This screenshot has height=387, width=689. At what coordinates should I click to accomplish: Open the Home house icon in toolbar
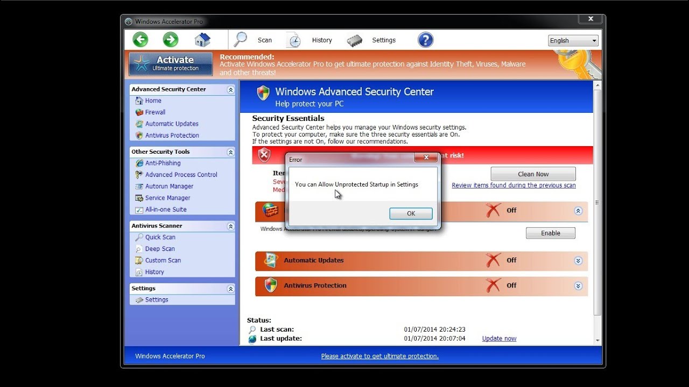(x=202, y=40)
